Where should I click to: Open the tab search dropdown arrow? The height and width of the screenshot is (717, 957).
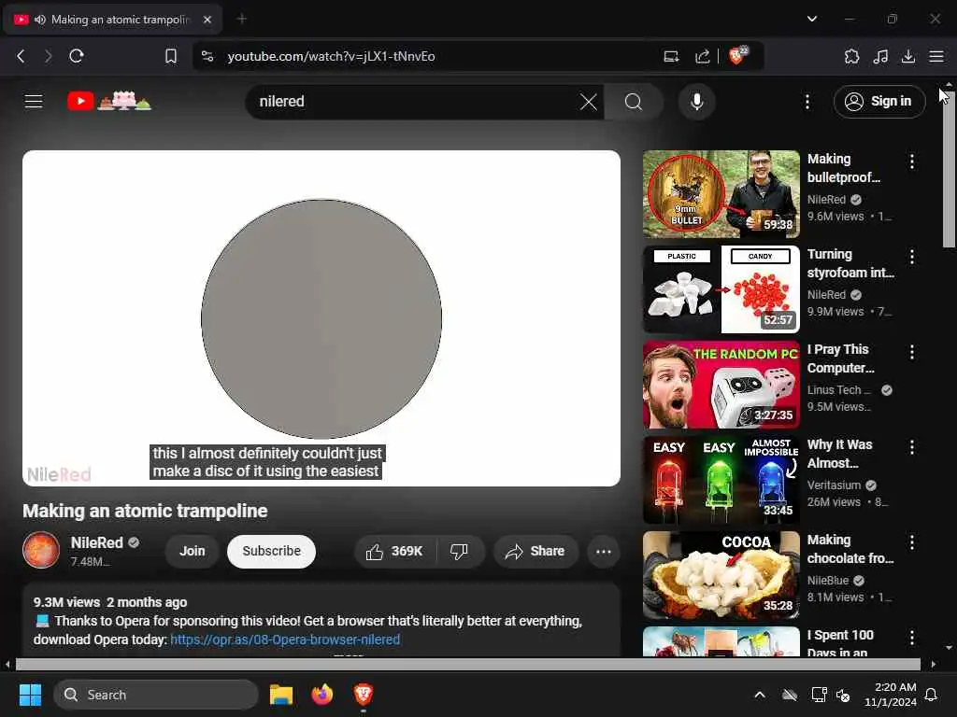pos(812,19)
